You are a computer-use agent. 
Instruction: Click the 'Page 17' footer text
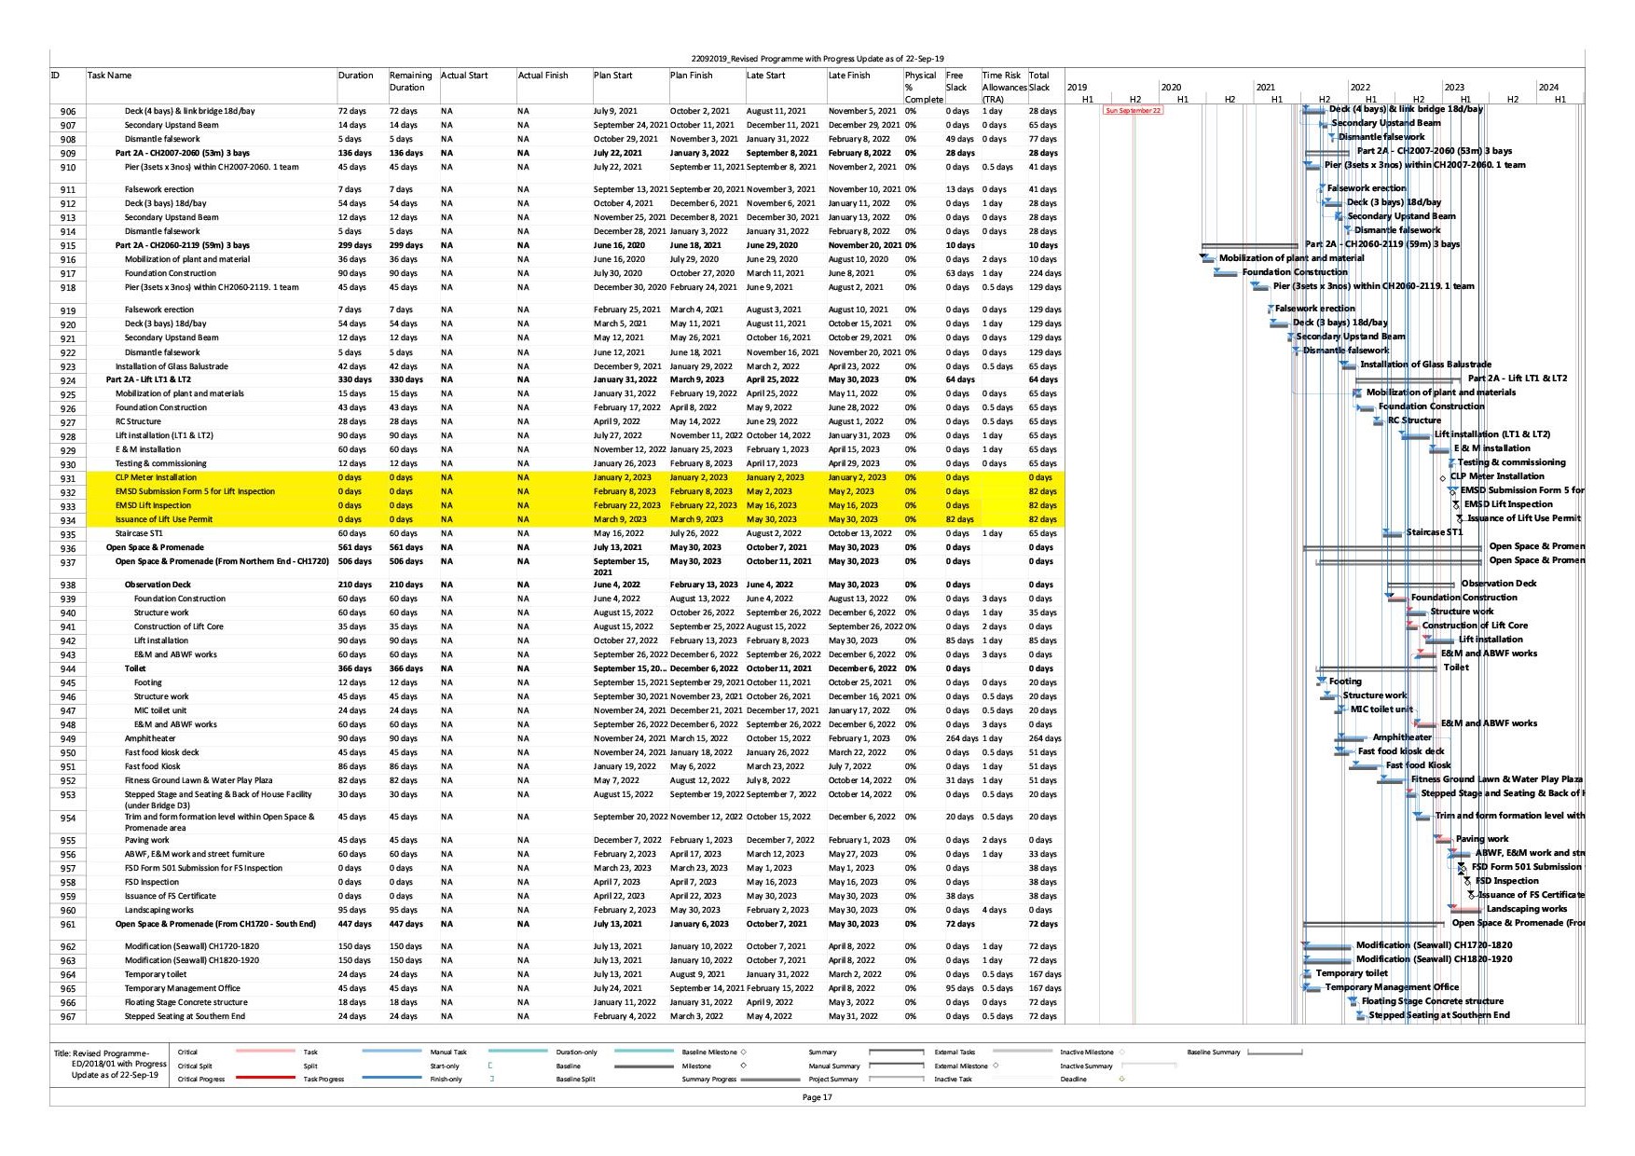pyautogui.click(x=817, y=1097)
